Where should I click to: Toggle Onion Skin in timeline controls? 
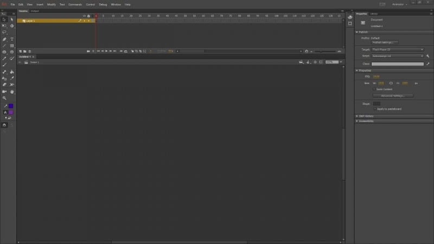click(x=132, y=51)
